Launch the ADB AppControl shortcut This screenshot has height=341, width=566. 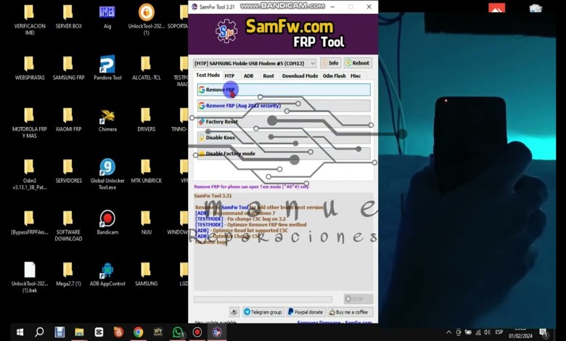click(x=107, y=275)
